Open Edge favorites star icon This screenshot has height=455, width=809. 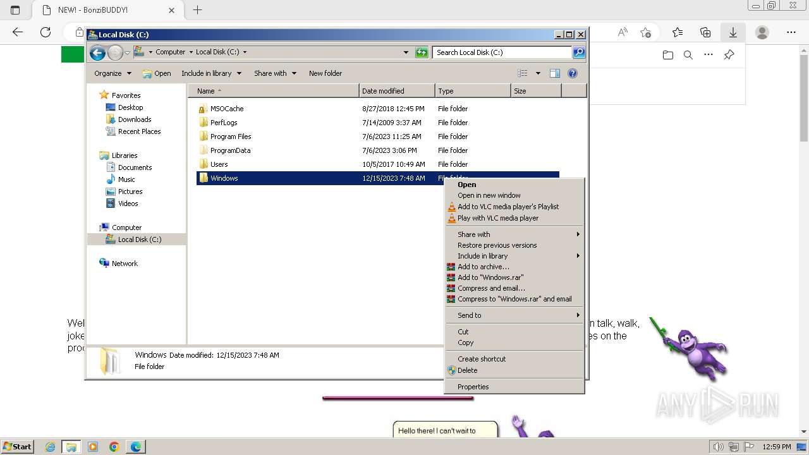click(x=678, y=32)
